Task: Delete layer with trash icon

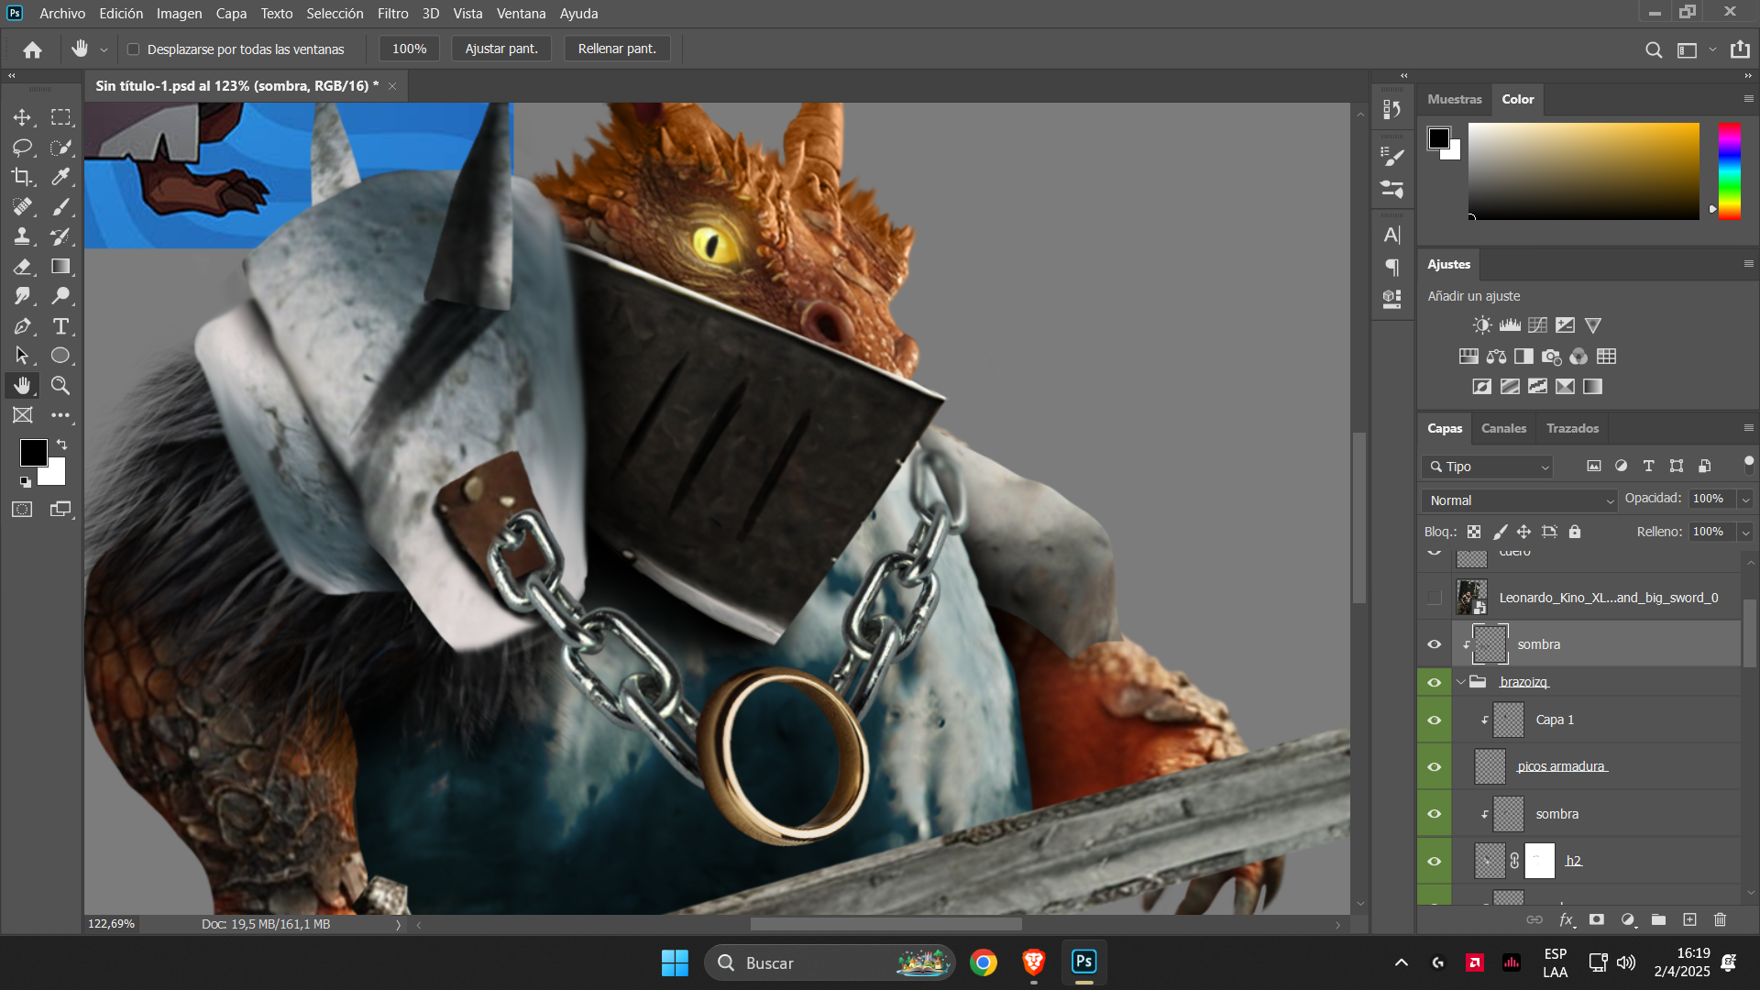Action: [1721, 919]
